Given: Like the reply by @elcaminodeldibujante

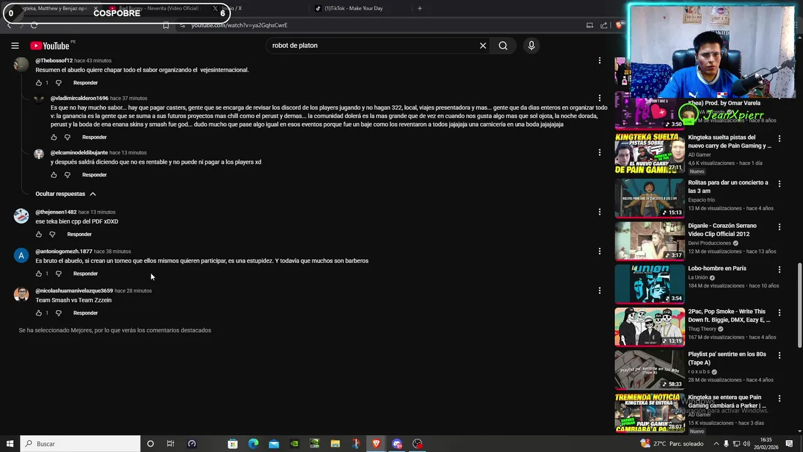Looking at the screenshot, I should 54,175.
